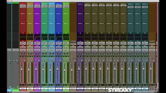Click first insert slot on Verb 1 track
This screenshot has height=93, width=166.
[x=87, y=5]
